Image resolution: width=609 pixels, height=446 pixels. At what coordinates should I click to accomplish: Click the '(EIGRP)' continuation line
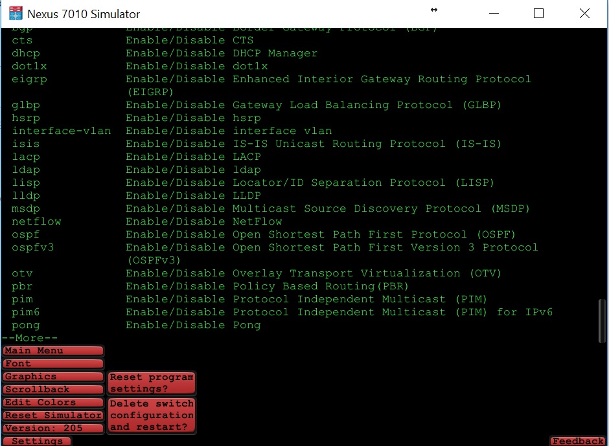point(150,93)
